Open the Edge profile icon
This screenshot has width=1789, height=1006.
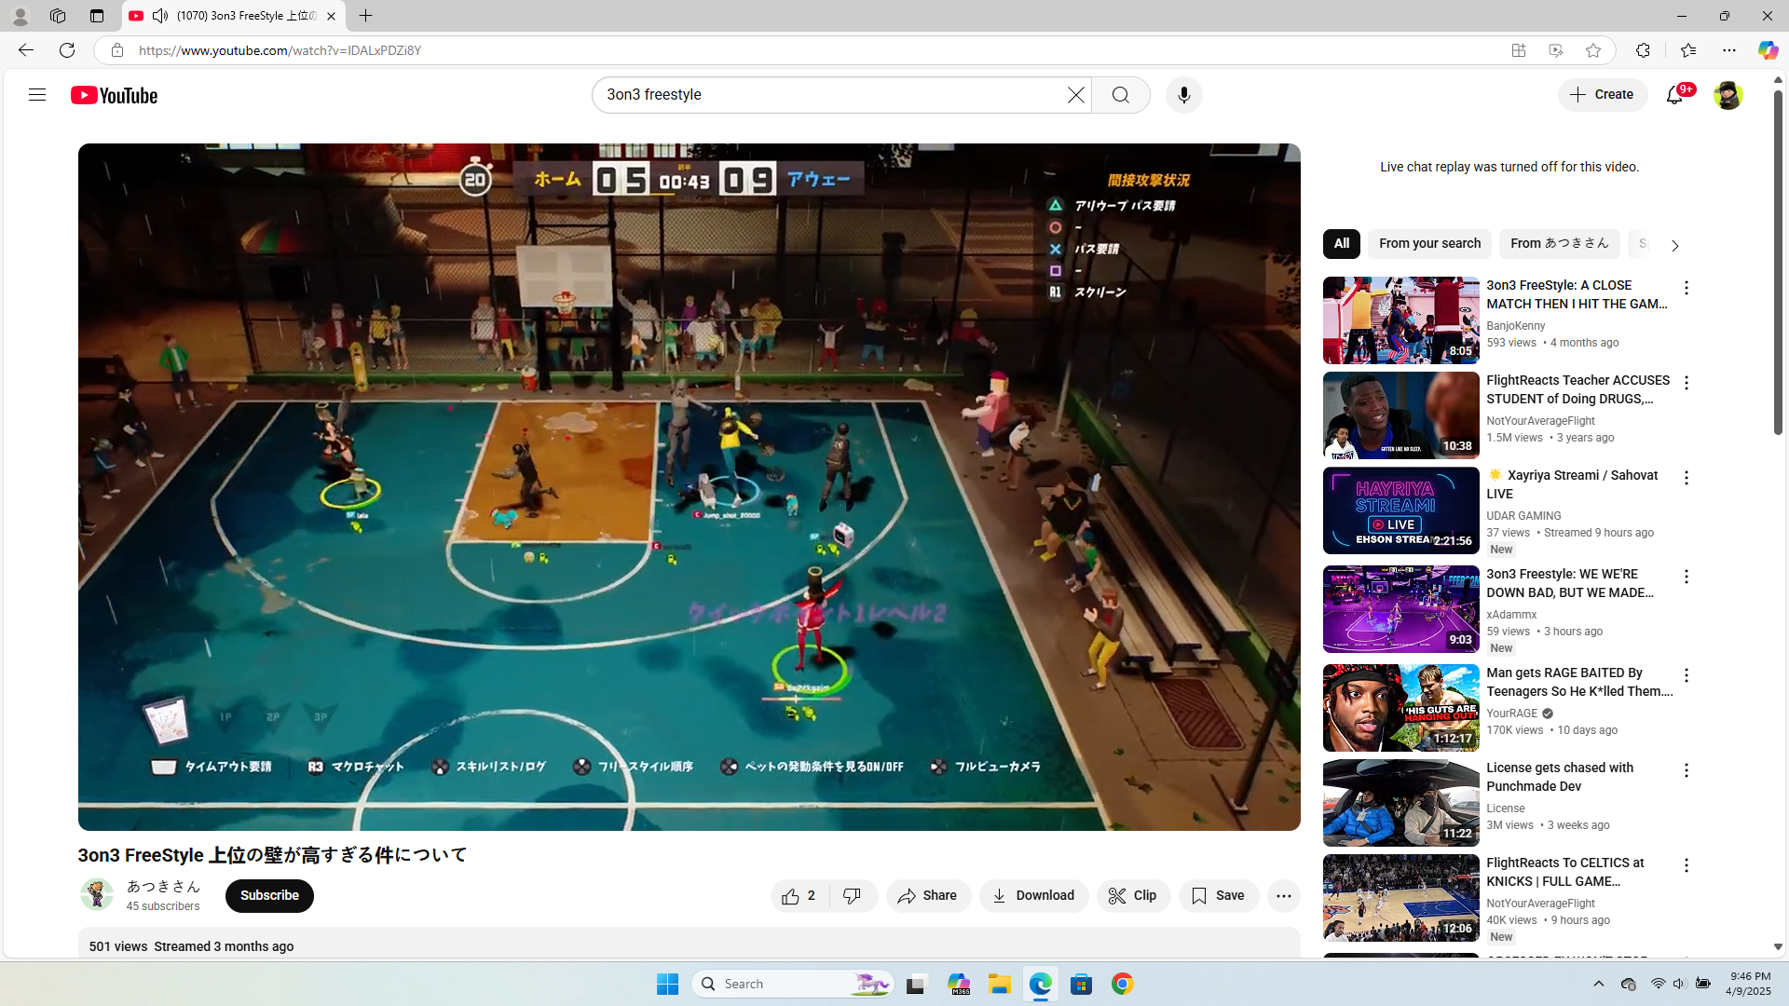point(20,16)
